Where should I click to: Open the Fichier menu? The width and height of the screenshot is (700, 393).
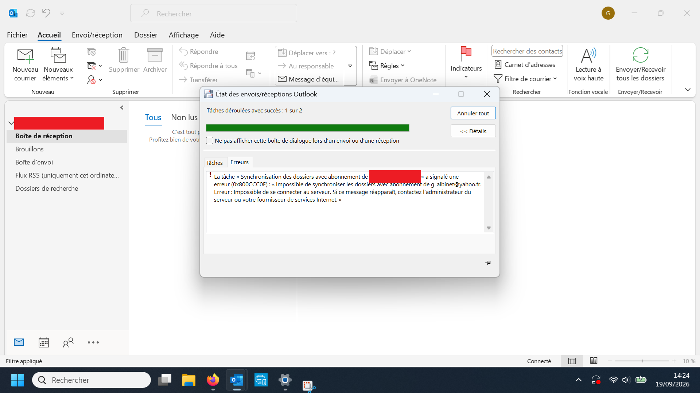coord(17,35)
